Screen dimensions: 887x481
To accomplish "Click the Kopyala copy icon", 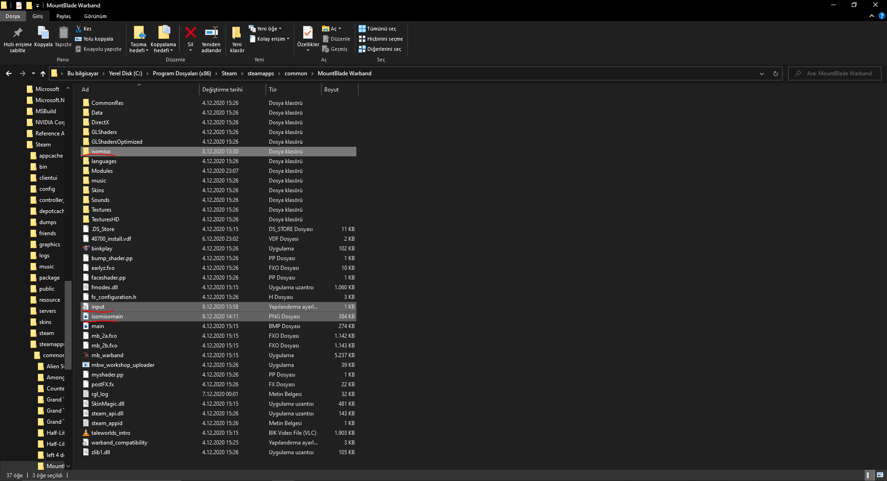I will click(x=43, y=37).
